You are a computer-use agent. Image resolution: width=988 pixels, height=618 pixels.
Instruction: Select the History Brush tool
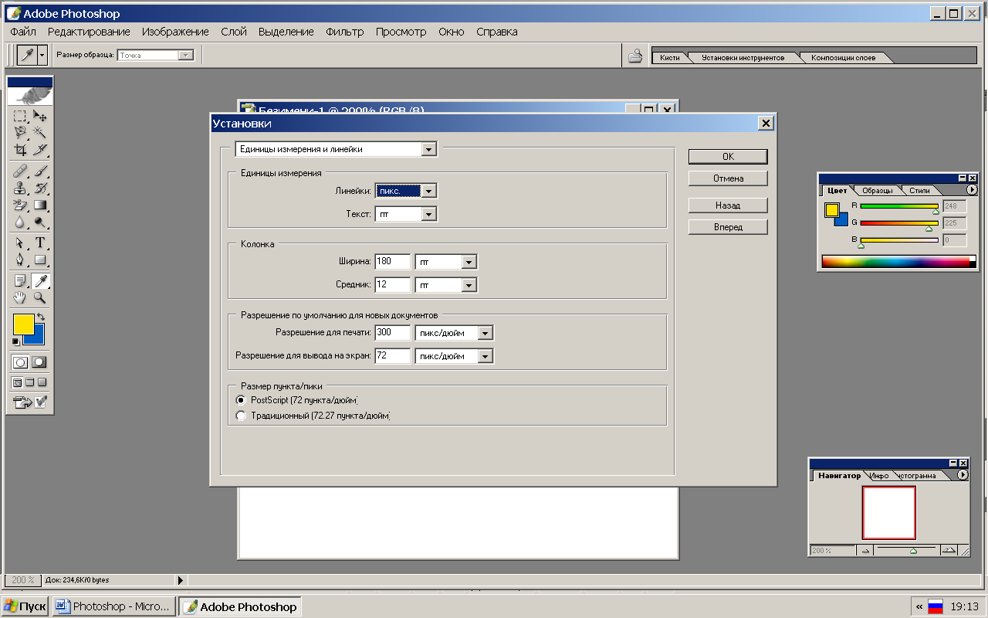pos(40,188)
